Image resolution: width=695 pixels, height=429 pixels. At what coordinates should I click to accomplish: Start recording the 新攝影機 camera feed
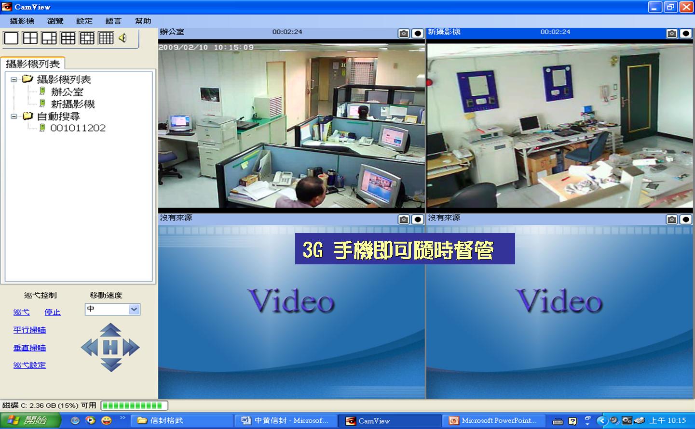click(x=685, y=33)
